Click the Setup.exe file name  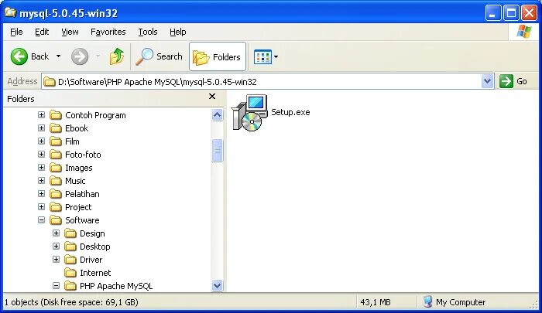[x=290, y=112]
